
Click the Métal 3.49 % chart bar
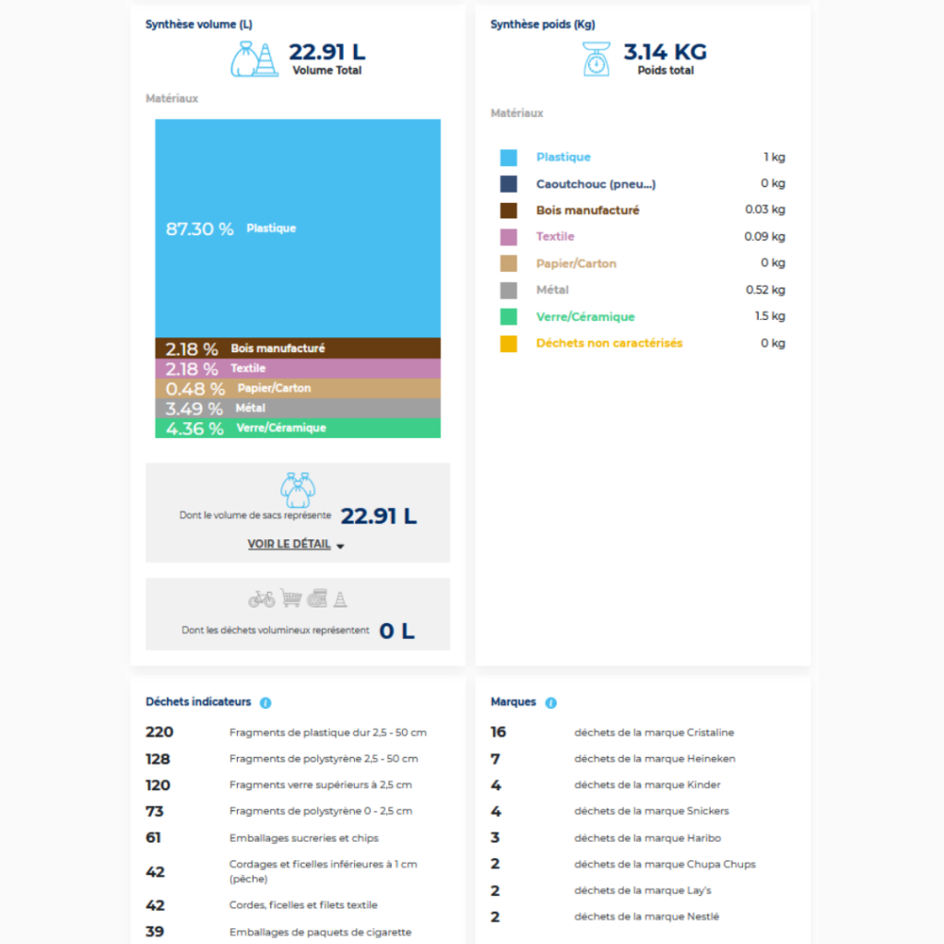click(298, 408)
